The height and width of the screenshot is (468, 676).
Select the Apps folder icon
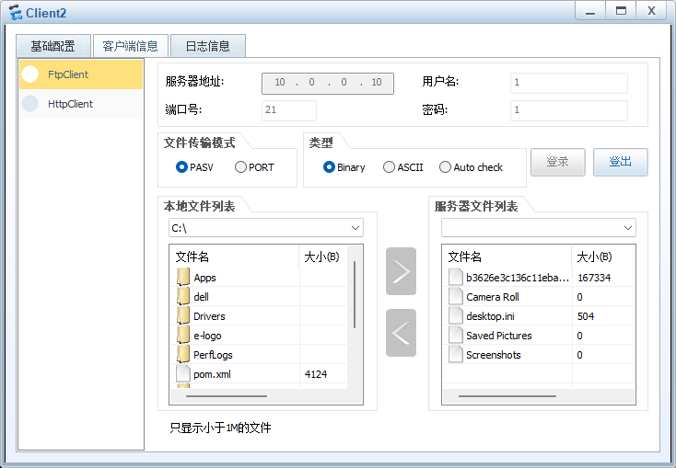click(183, 278)
